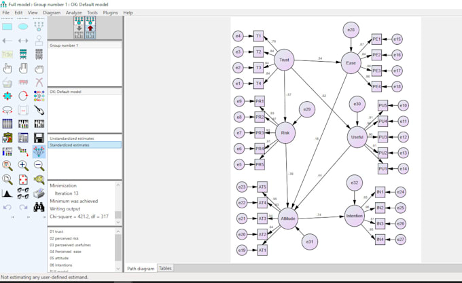The height and width of the screenshot is (283, 462).
Task: Toggle view input path diagram button
Action: click(79, 27)
